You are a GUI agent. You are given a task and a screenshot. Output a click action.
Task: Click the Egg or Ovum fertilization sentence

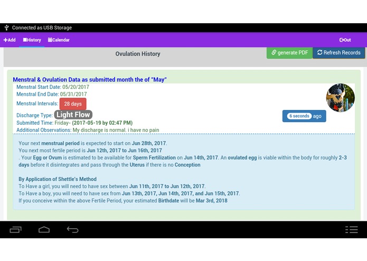click(183, 161)
